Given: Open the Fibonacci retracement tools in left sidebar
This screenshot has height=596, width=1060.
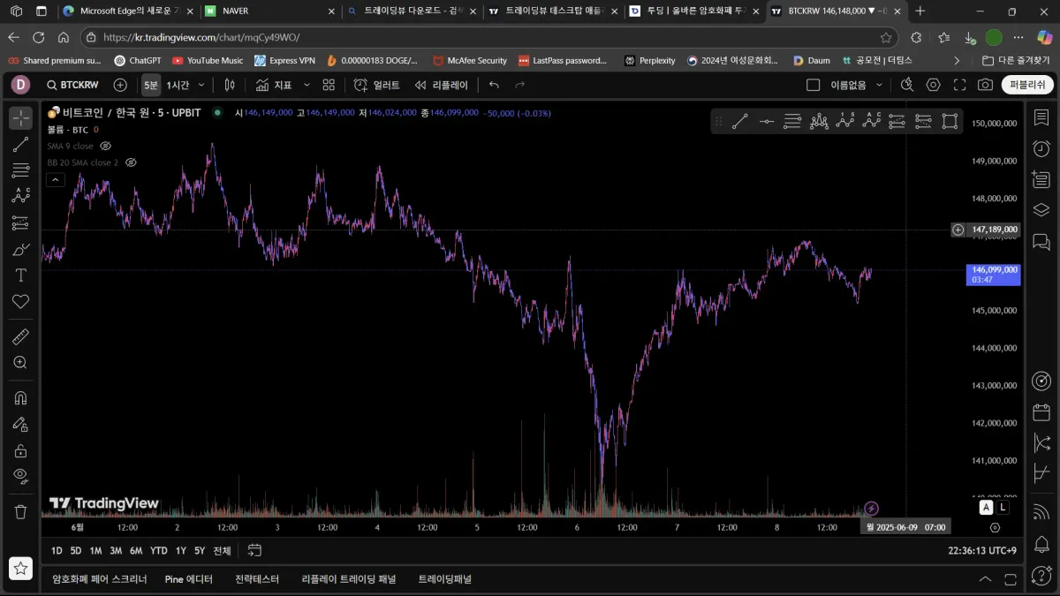Looking at the screenshot, I should pos(21,170).
